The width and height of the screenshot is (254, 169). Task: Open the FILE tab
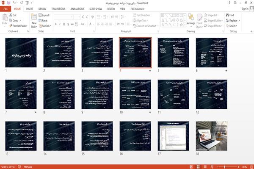coord(6,9)
